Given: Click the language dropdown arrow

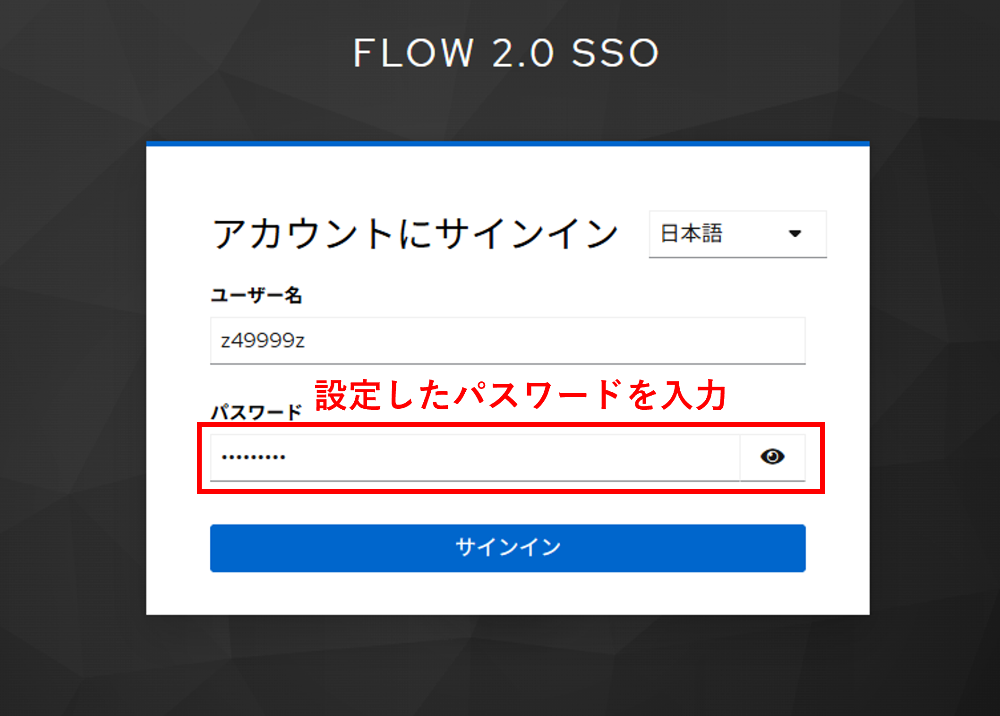Looking at the screenshot, I should pos(795,233).
